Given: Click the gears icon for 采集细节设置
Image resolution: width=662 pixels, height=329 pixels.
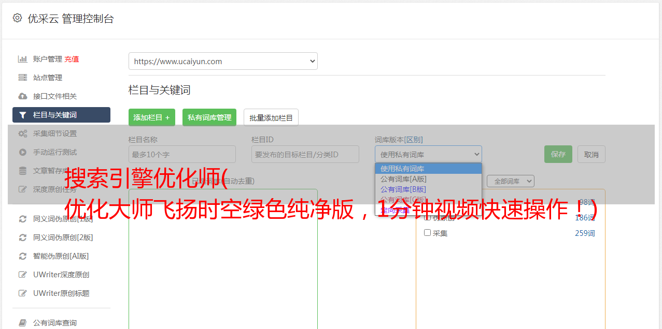Looking at the screenshot, I should 23,133.
